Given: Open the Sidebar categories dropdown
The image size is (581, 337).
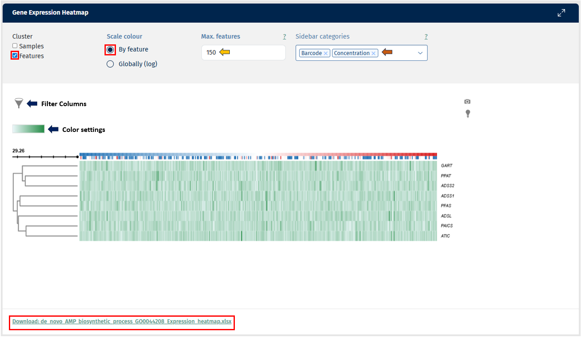Looking at the screenshot, I should coord(420,53).
